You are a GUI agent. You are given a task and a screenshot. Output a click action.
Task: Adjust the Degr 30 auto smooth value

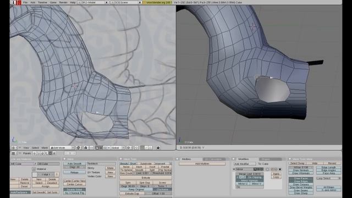point(74,167)
